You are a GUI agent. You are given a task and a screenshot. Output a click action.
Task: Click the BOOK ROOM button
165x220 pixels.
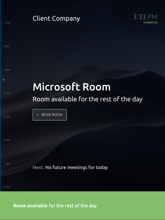50,115
